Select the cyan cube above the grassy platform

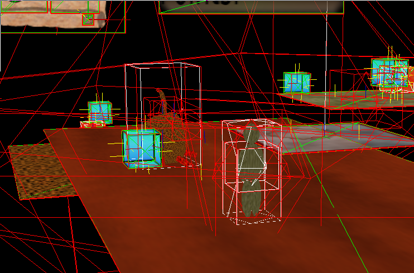[x=296, y=83]
